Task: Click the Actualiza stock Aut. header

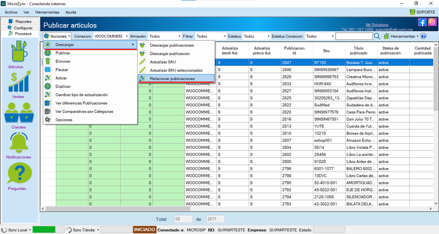Action: tap(230, 51)
